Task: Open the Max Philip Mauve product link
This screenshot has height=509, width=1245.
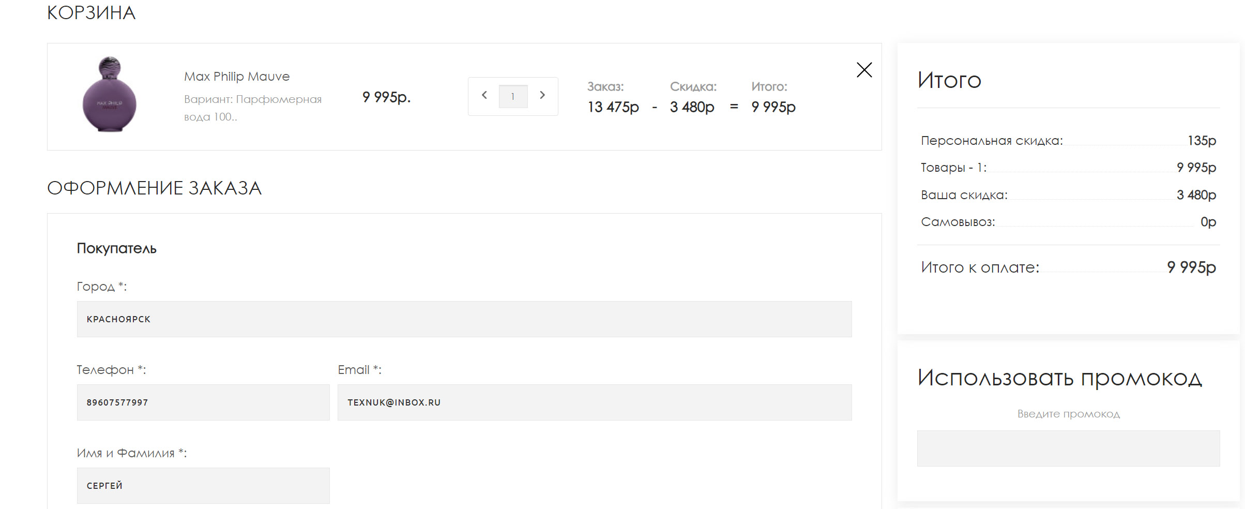Action: tap(237, 77)
